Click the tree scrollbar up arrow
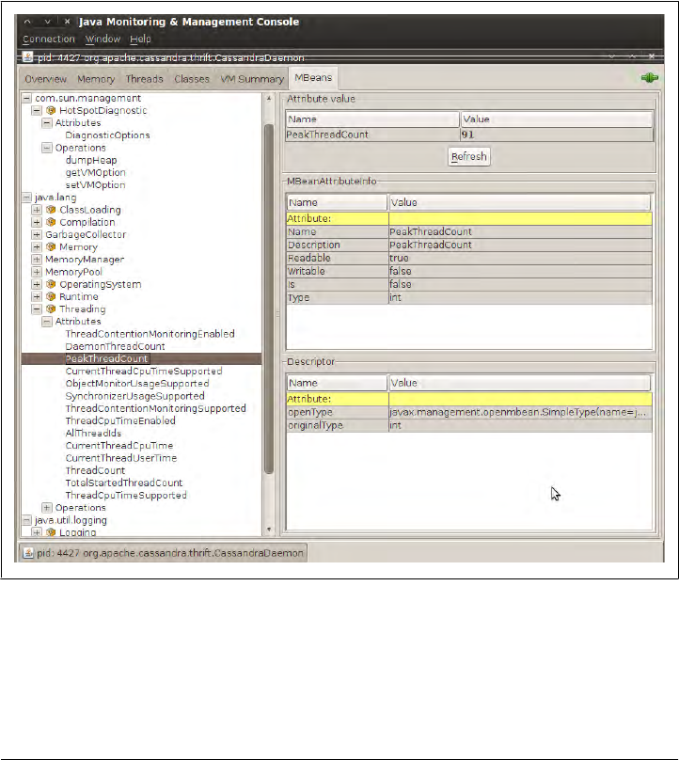Screen dimensions: 679x760 (x=269, y=98)
